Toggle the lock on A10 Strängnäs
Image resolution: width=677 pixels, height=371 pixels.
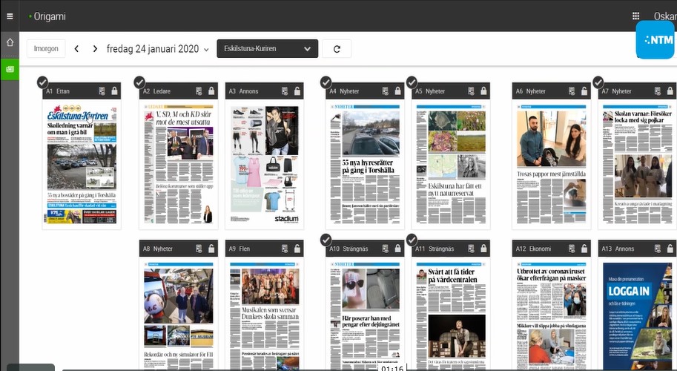(x=397, y=249)
